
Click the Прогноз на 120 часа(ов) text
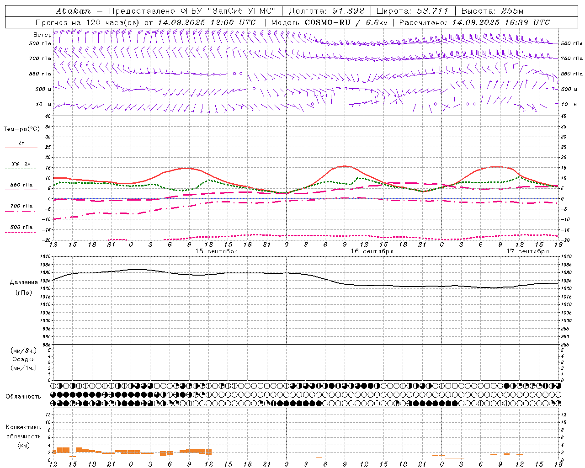pos(88,22)
